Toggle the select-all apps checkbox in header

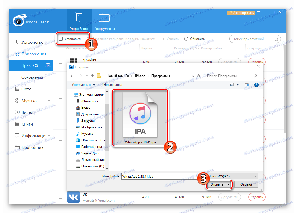(x=61, y=48)
